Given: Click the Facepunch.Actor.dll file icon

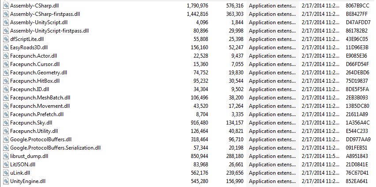Looking at the screenshot, I should pyautogui.click(x=6, y=56).
